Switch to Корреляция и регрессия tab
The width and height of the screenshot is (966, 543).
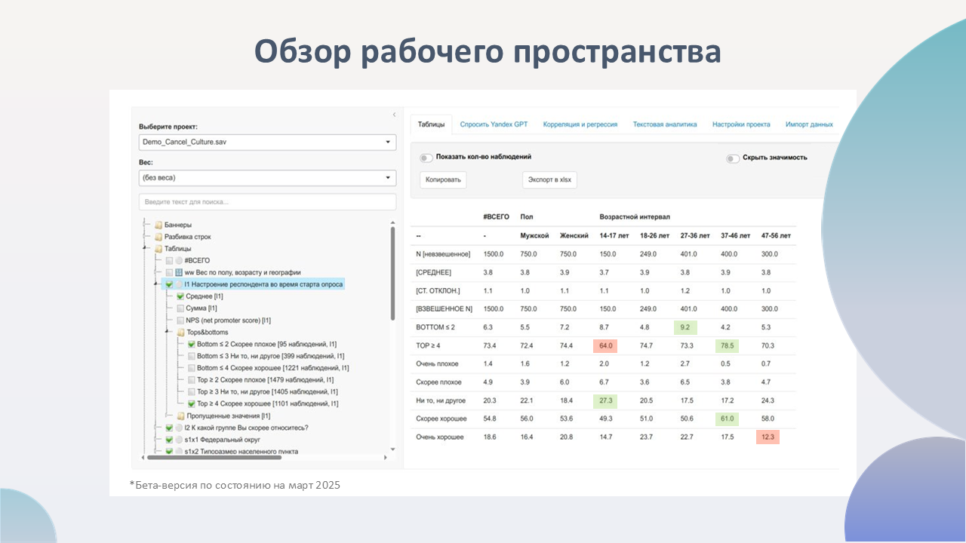pos(580,124)
